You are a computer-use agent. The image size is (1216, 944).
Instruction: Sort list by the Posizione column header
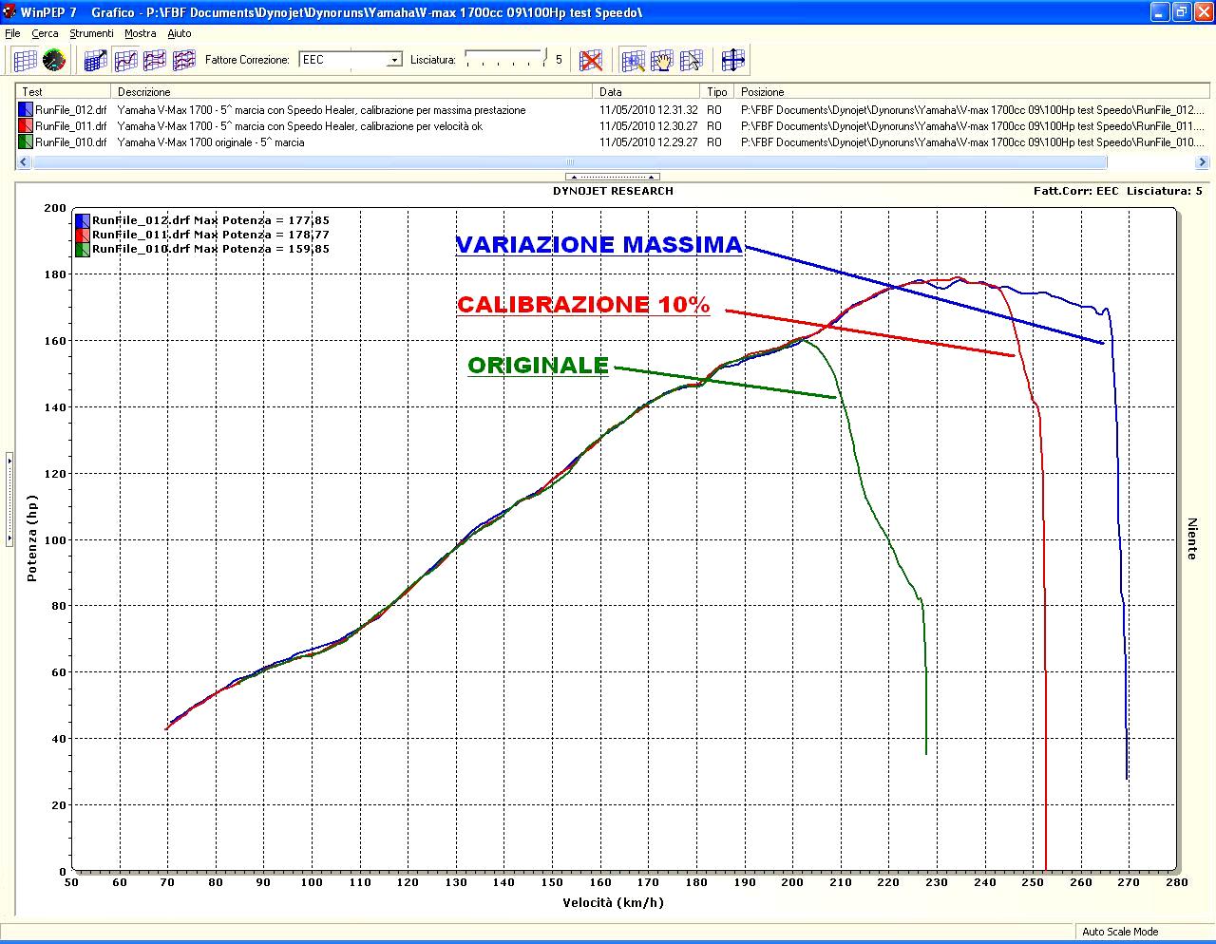pos(972,92)
